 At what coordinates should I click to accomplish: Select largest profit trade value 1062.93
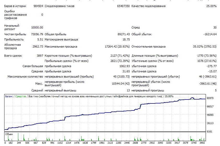[125, 66]
